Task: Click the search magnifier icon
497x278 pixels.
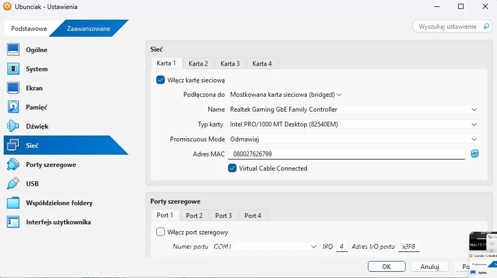Action: click(x=486, y=26)
